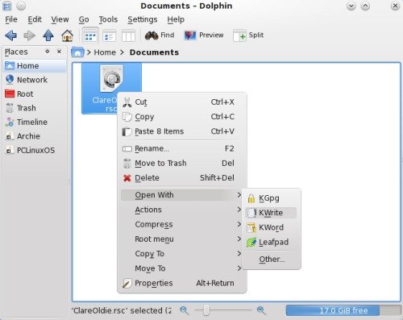Open the Edit menu

(x=35, y=19)
